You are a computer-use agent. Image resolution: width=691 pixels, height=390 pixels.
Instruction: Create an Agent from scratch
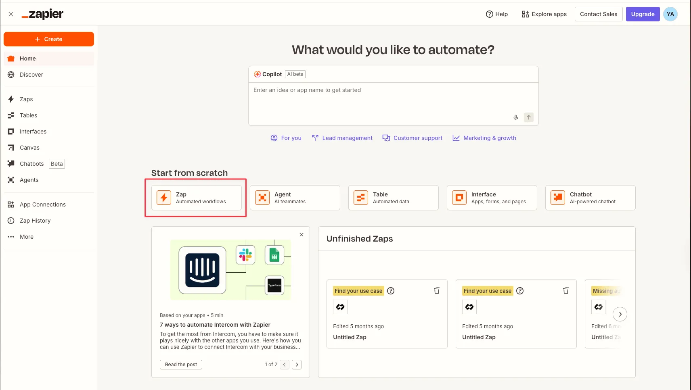[x=295, y=198]
